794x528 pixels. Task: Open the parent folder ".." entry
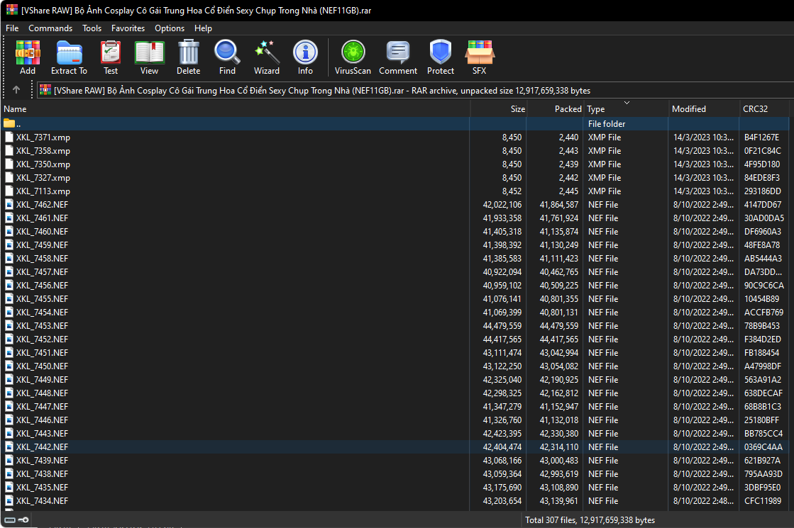[x=18, y=124]
